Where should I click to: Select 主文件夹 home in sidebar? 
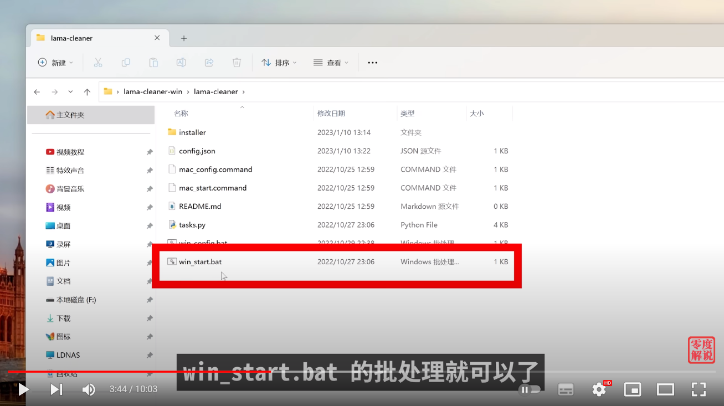pyautogui.click(x=91, y=115)
